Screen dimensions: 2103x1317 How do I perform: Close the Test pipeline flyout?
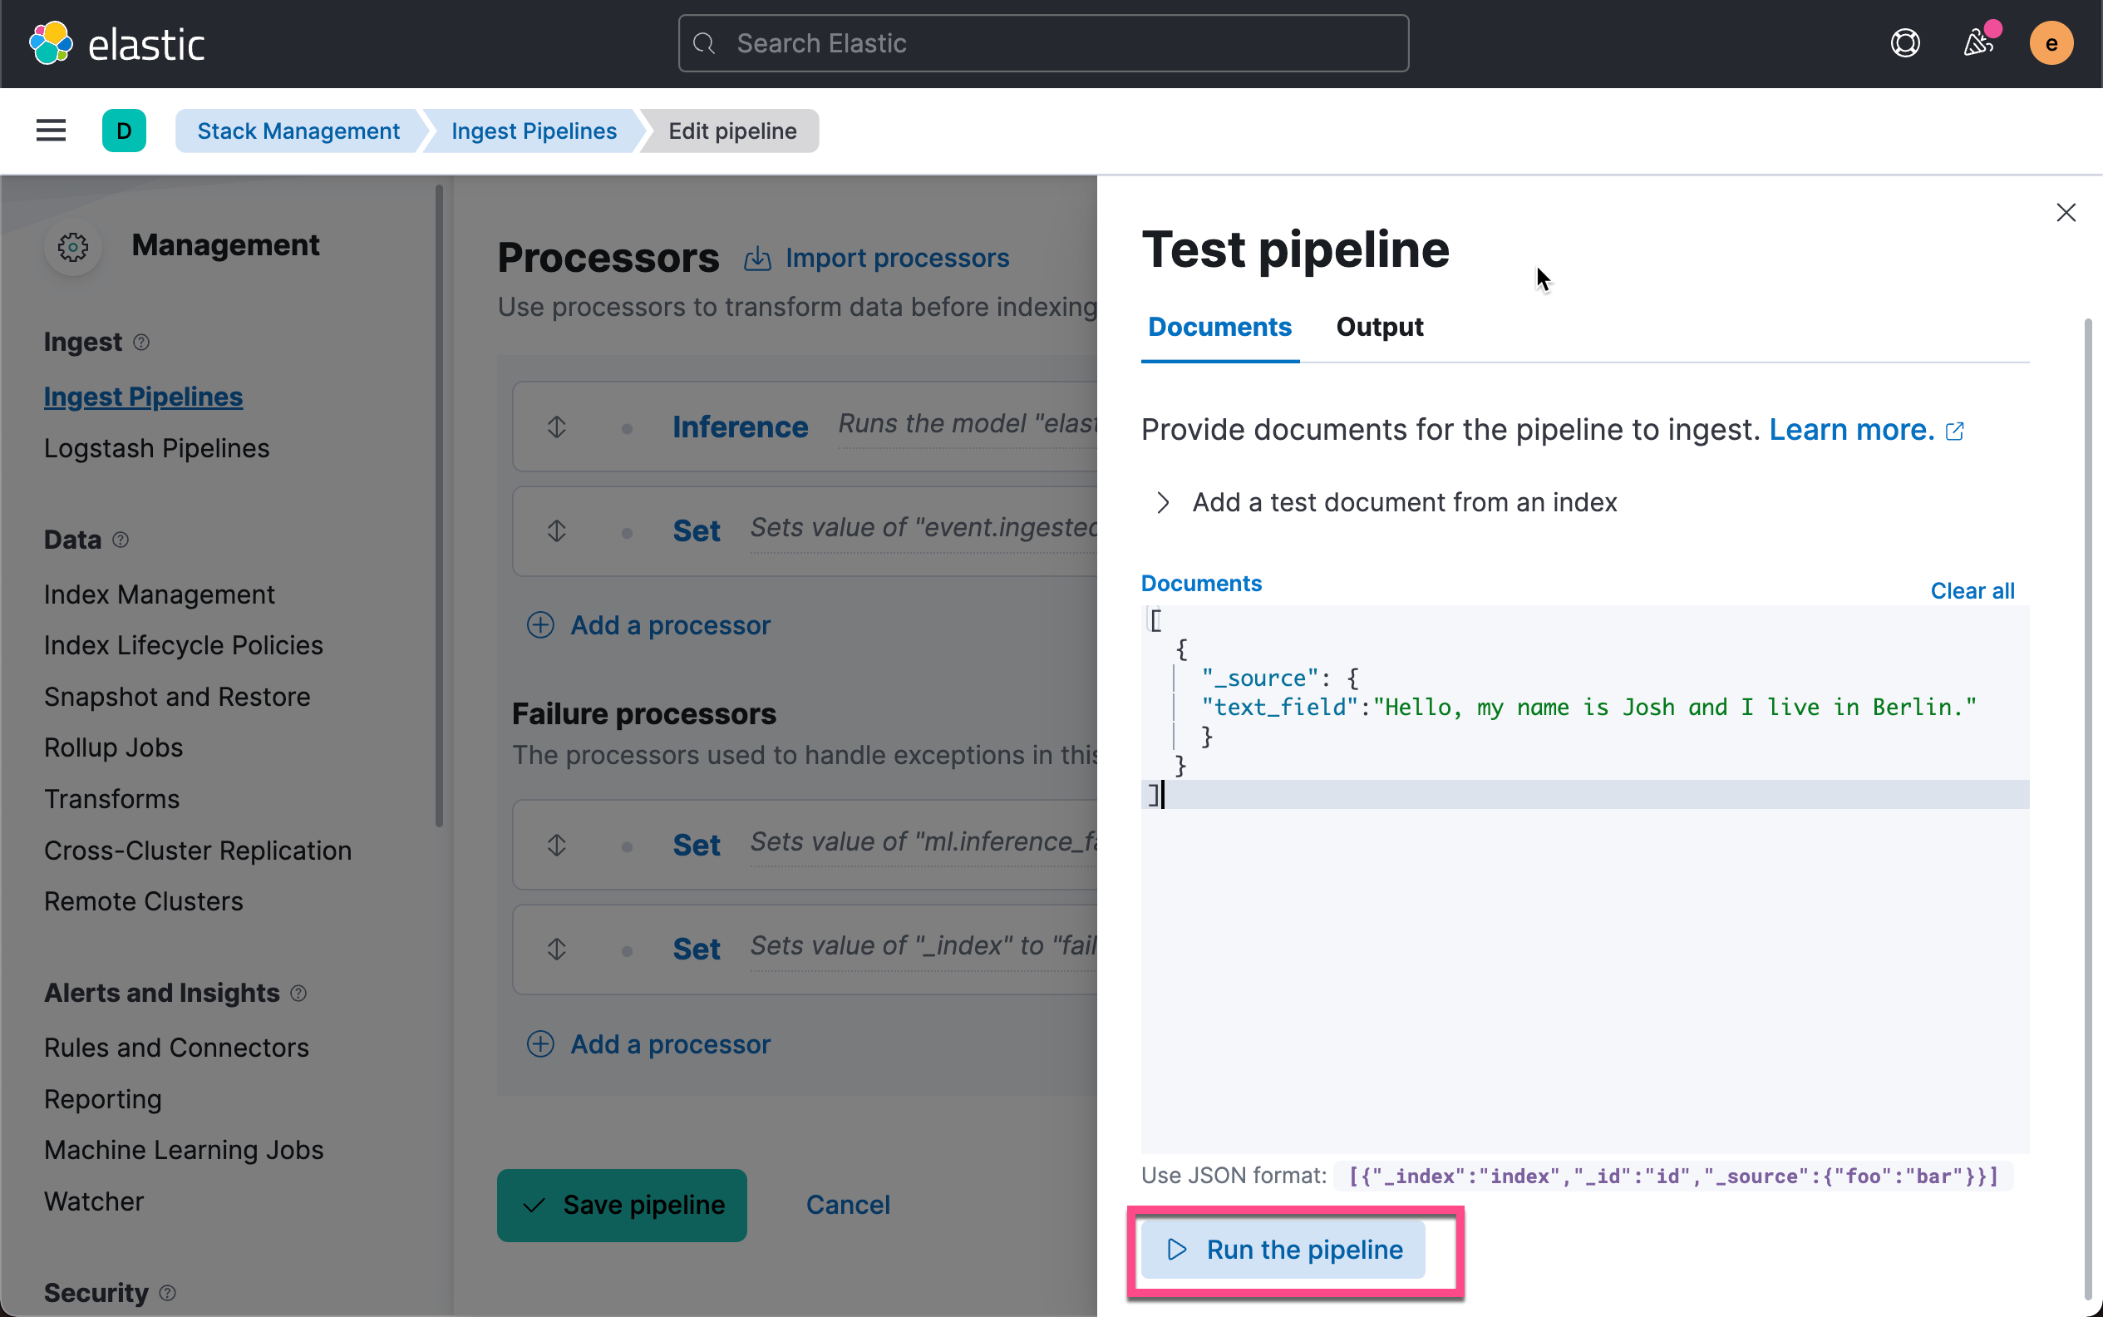[x=2065, y=213]
